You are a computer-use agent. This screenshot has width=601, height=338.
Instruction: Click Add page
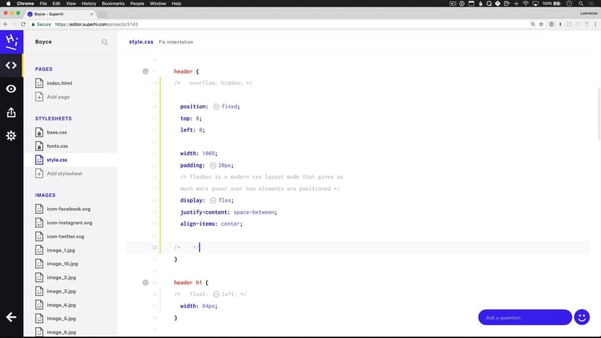[58, 96]
